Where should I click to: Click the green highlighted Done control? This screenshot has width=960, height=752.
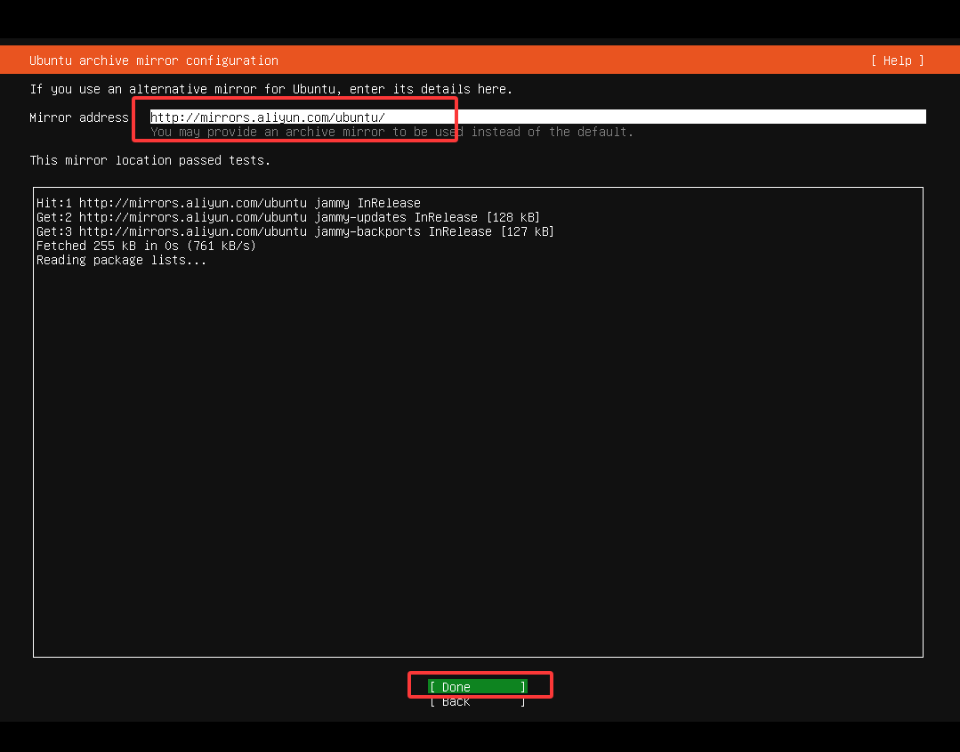point(480,686)
